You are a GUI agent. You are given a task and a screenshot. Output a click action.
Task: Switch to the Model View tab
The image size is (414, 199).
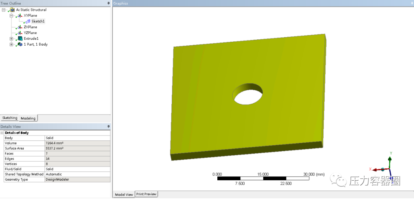(124, 194)
